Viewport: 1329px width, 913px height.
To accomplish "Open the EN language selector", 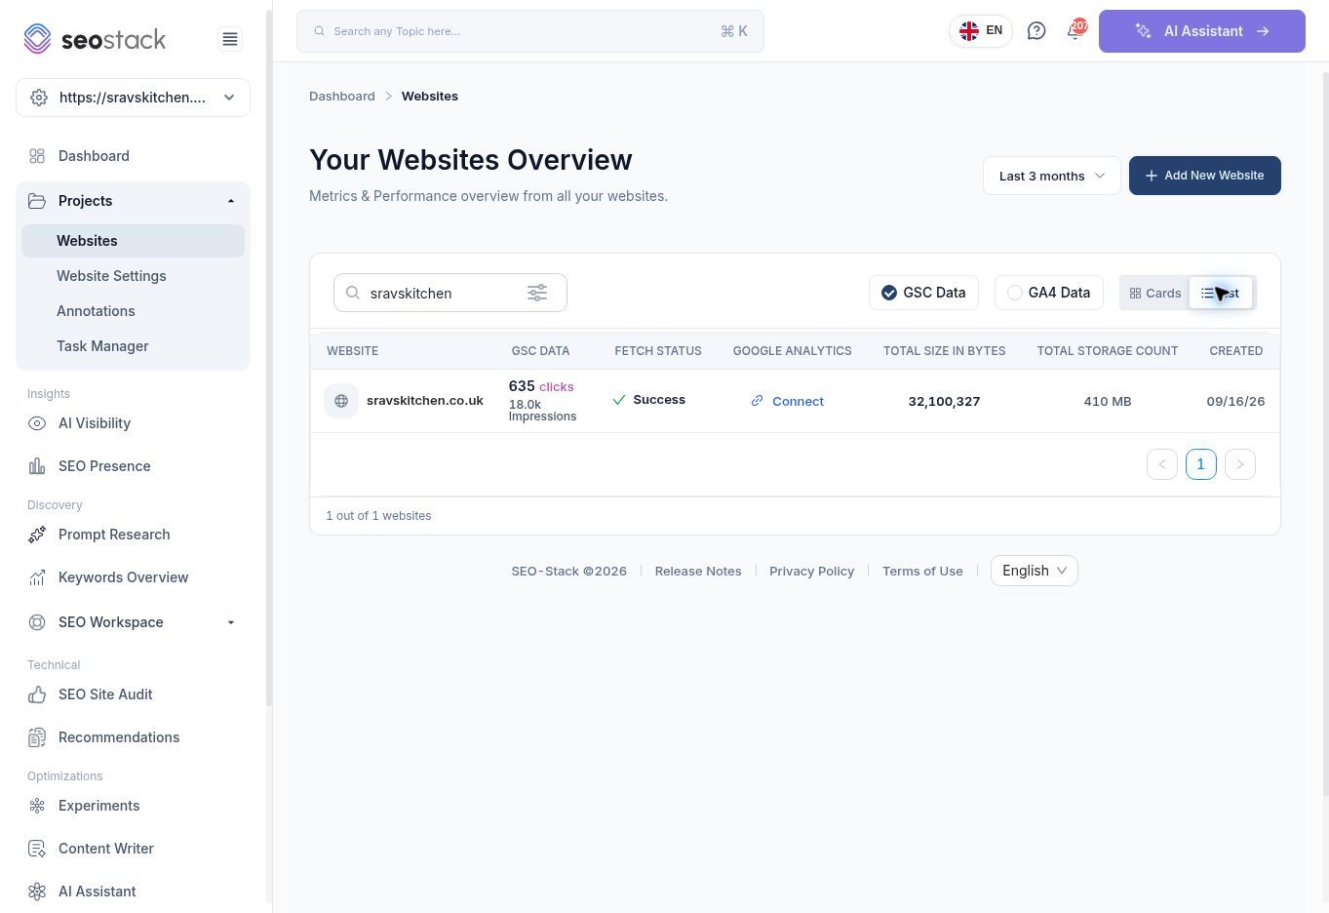I will coord(981,31).
